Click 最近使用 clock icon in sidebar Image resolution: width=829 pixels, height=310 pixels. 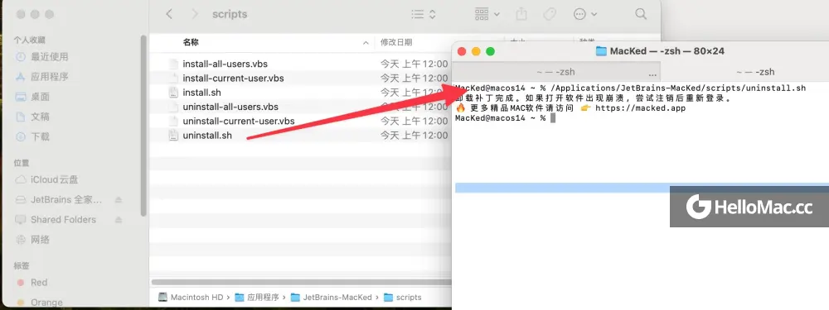[21, 56]
